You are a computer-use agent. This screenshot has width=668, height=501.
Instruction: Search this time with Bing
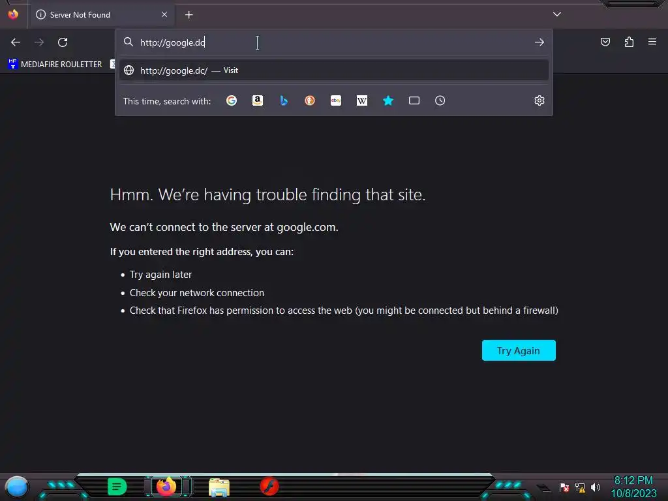tap(284, 100)
